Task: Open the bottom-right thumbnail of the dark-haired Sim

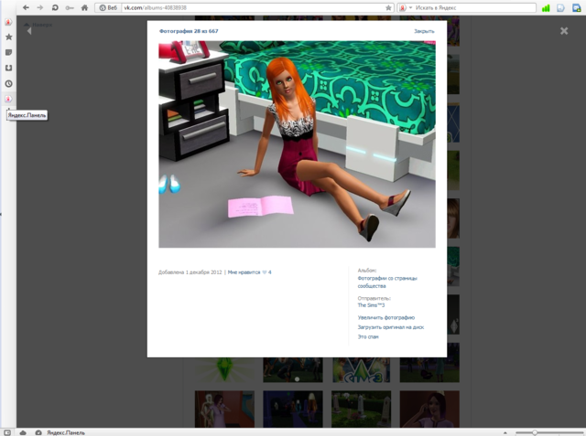Action: pos(429,409)
